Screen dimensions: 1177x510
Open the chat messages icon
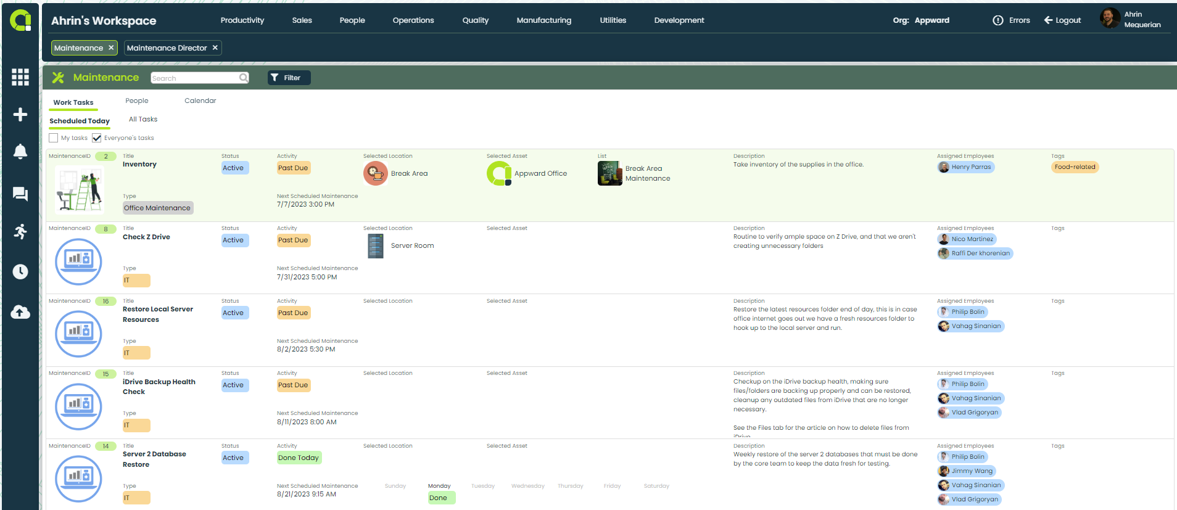(x=20, y=194)
